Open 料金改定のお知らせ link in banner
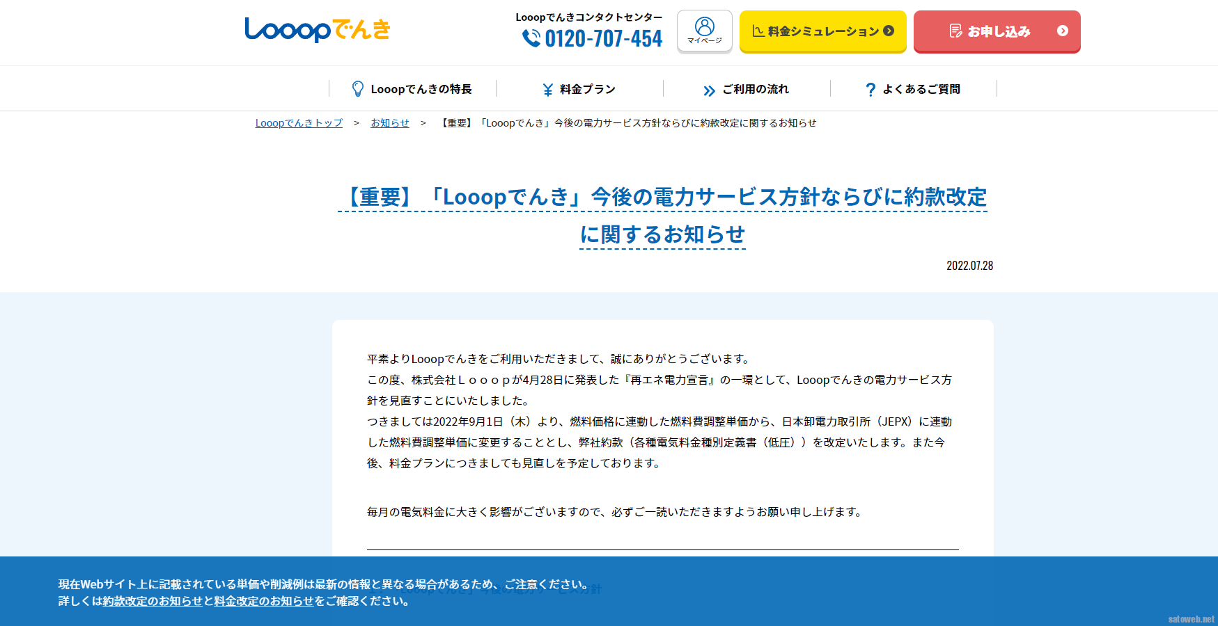 coord(264,601)
